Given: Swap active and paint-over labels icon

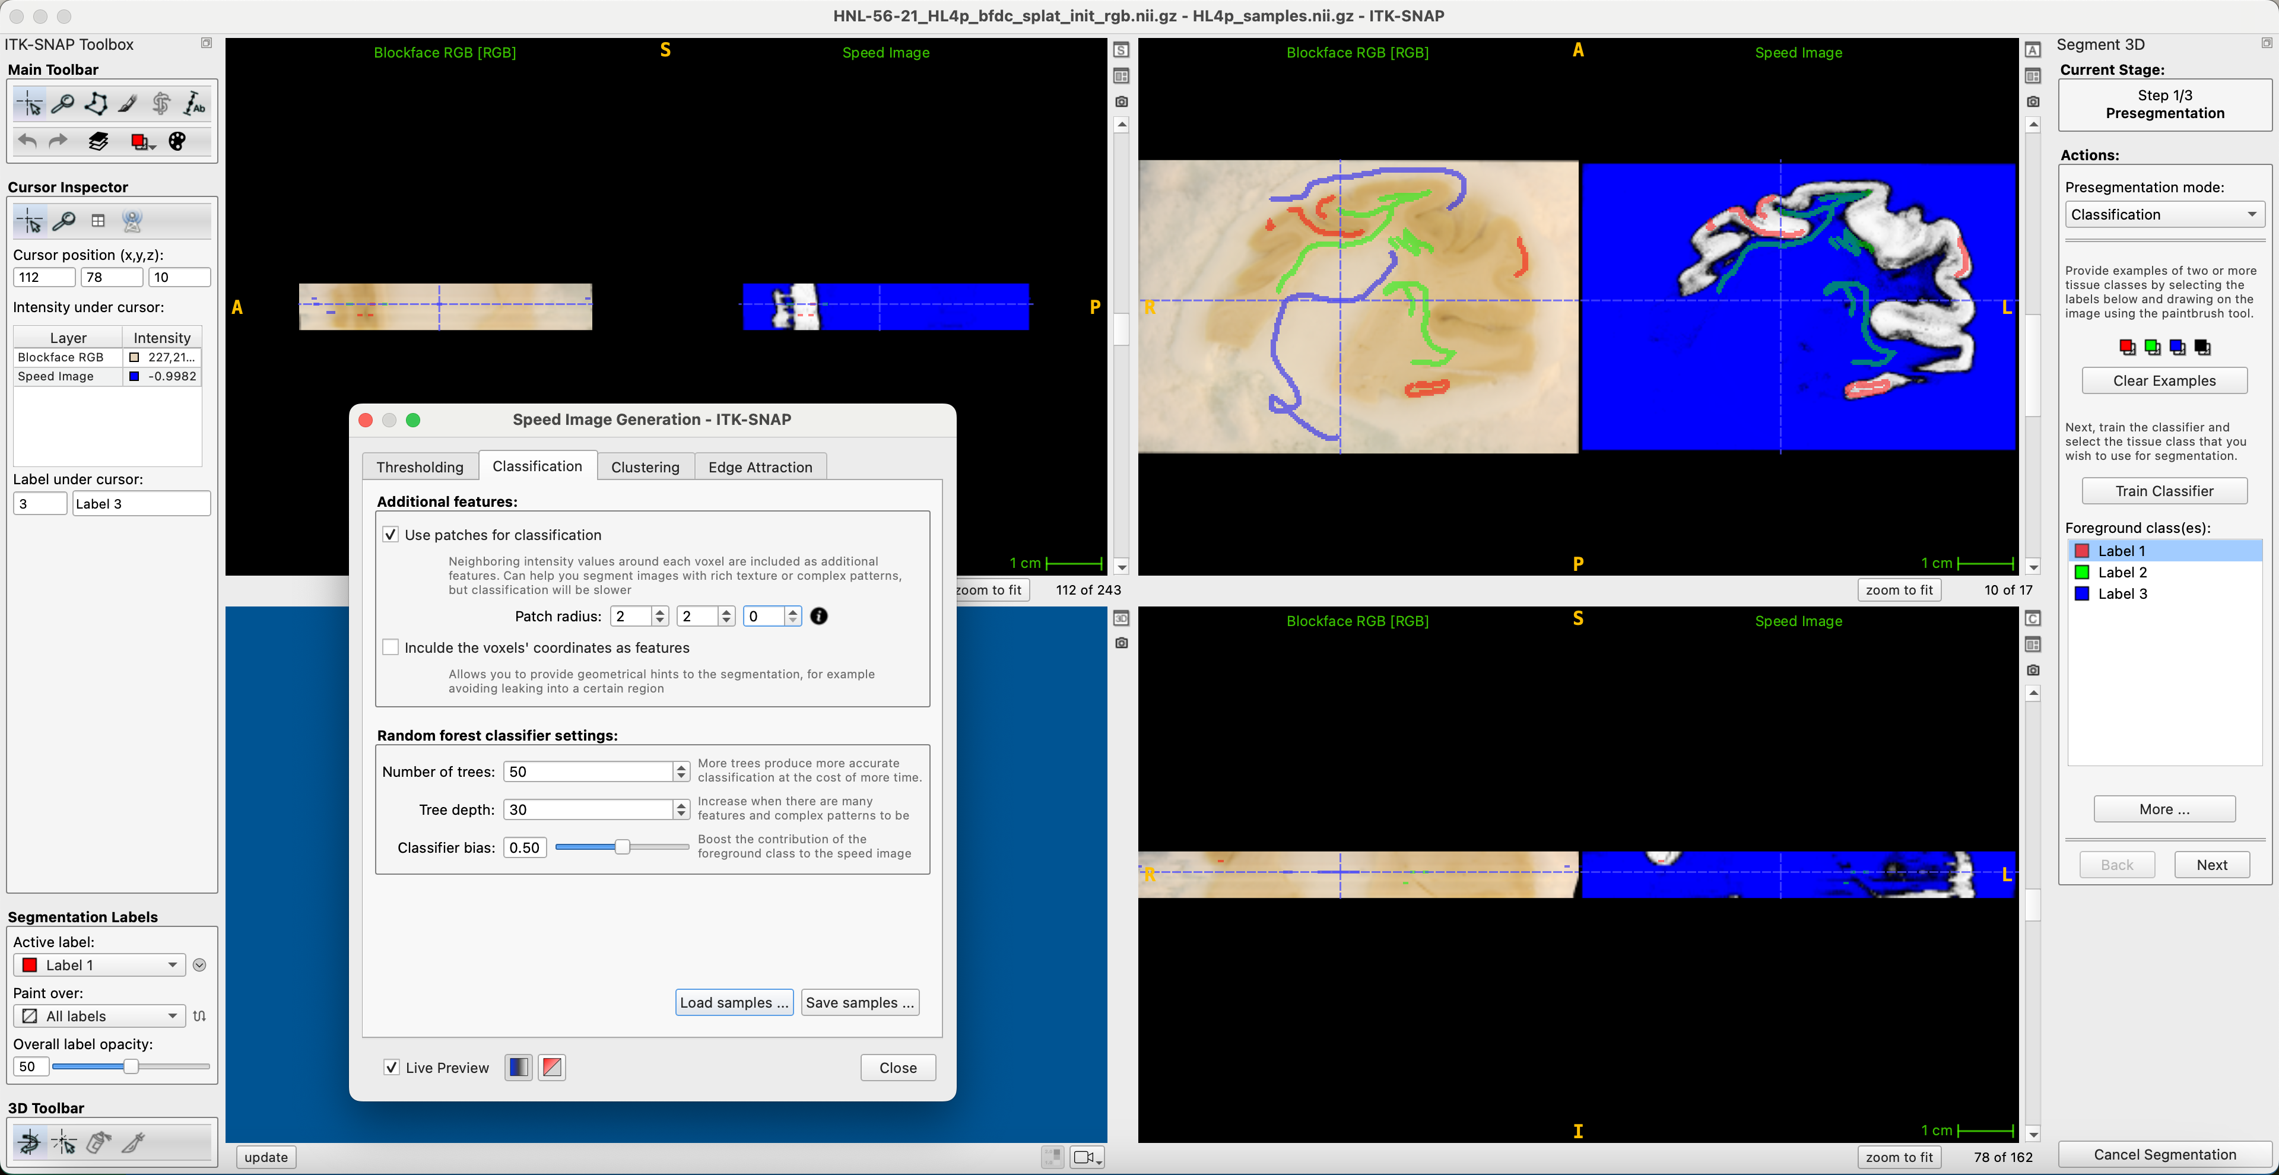Looking at the screenshot, I should pos(200,1017).
